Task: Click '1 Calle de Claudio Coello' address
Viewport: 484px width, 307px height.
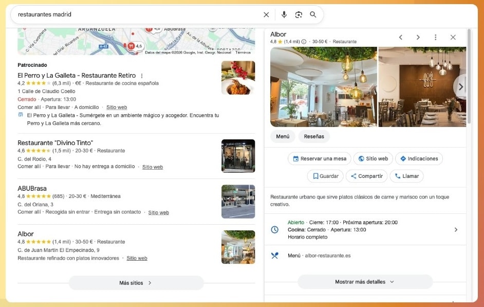Action: [x=46, y=91]
